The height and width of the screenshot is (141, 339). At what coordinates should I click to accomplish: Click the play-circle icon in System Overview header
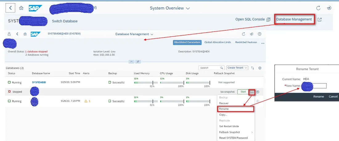point(329,8)
